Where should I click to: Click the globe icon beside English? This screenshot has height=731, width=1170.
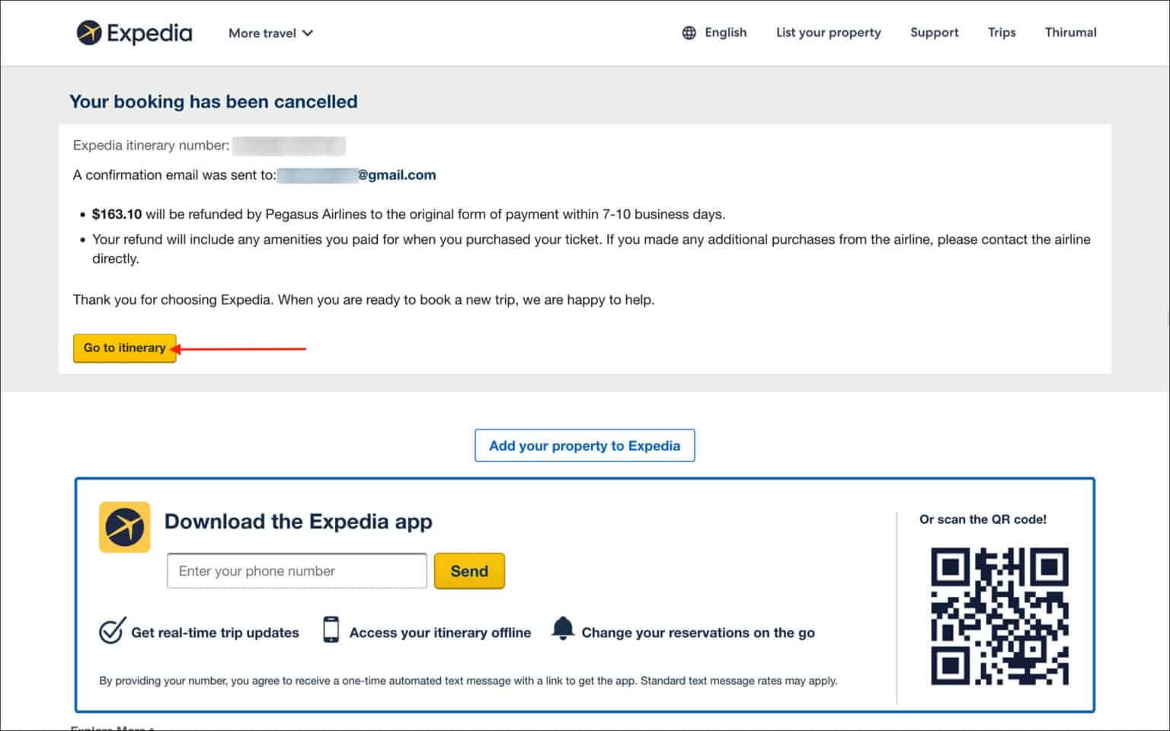[688, 32]
